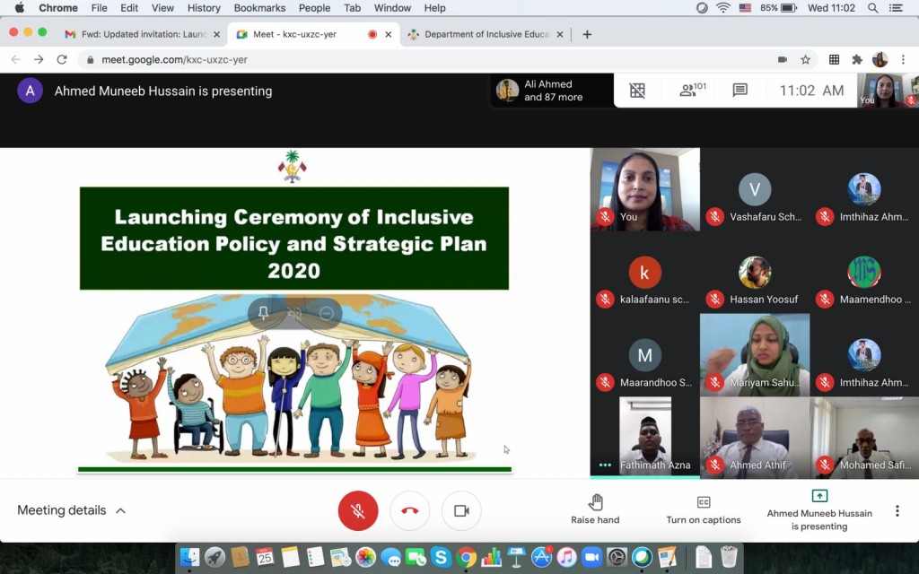Show participants list with 101 people
The width and height of the screenshot is (919, 574).
[x=692, y=90]
